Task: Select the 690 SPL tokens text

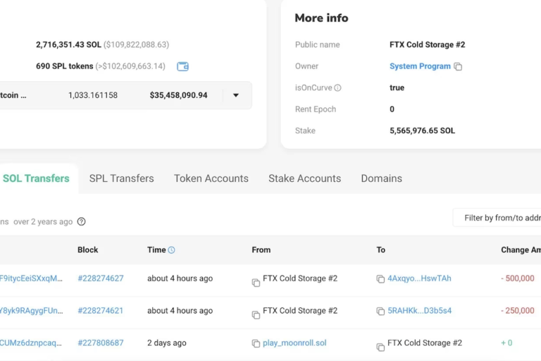Action: (65, 66)
